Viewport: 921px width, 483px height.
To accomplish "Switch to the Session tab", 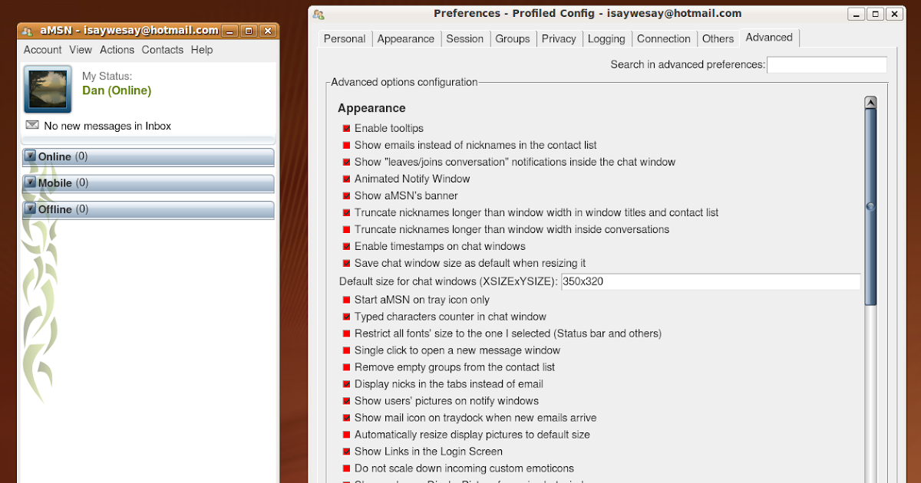I will (x=465, y=38).
